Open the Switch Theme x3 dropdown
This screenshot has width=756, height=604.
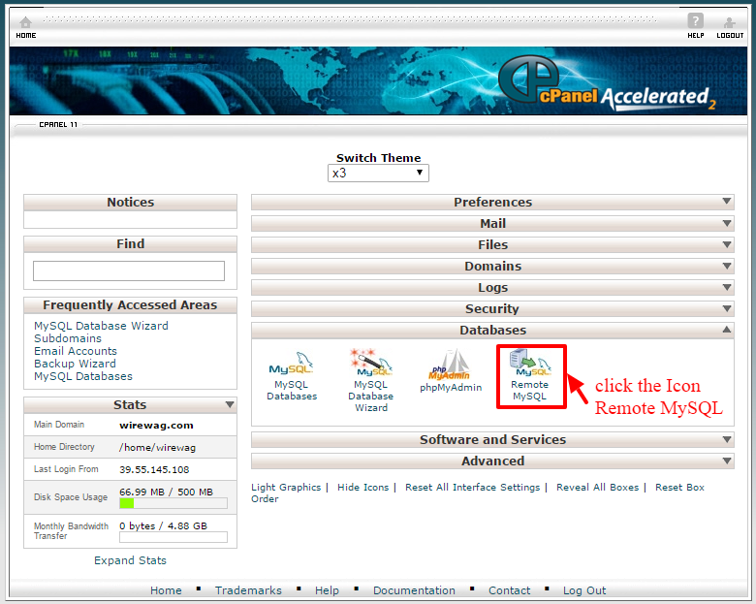(x=378, y=174)
